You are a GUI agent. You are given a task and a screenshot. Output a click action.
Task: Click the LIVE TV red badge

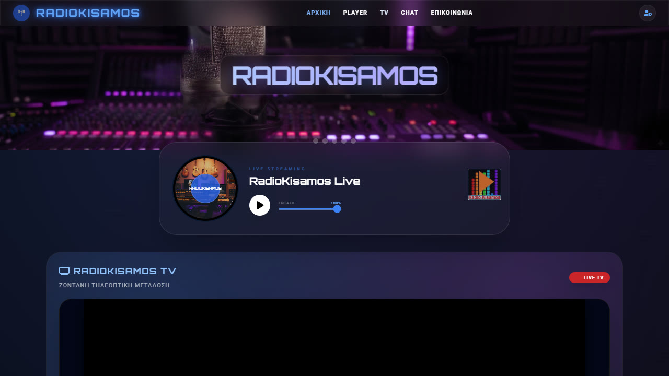tap(590, 277)
